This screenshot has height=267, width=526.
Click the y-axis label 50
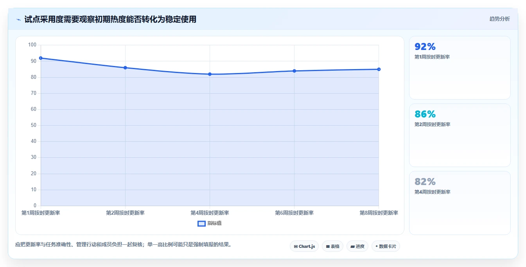coord(33,125)
